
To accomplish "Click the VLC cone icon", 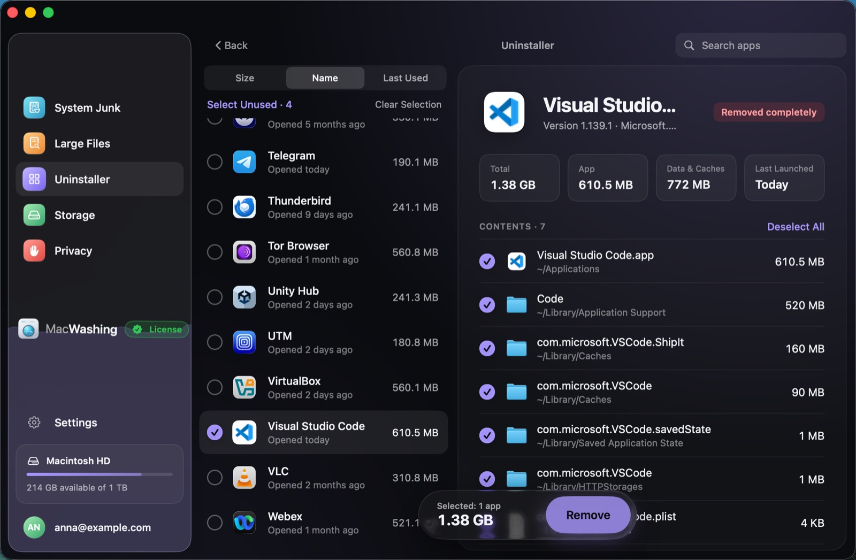I will 244,478.
